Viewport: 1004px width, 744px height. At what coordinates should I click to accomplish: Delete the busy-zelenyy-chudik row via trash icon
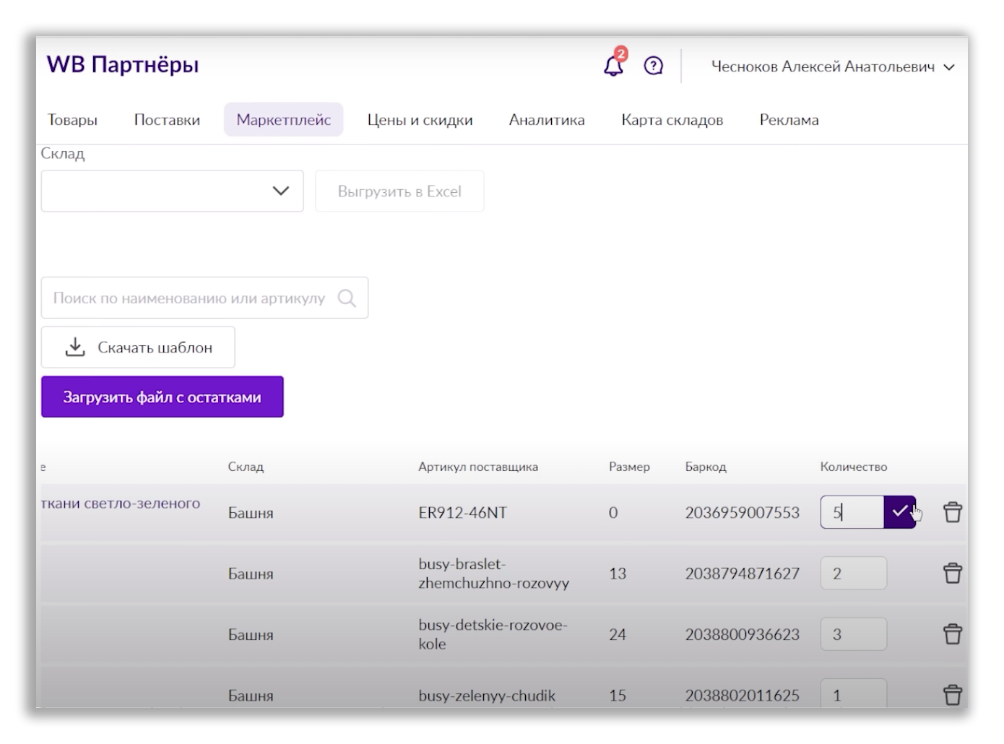click(953, 694)
